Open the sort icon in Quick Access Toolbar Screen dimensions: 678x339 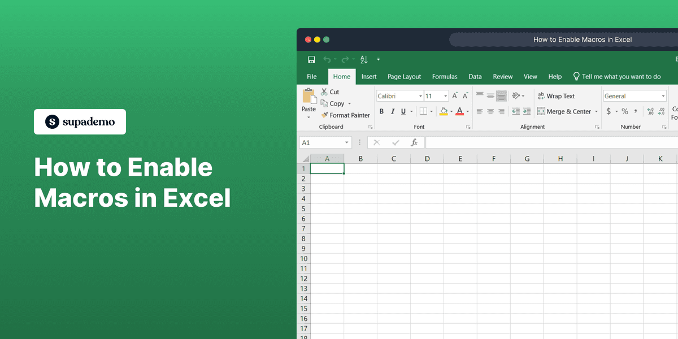(364, 59)
